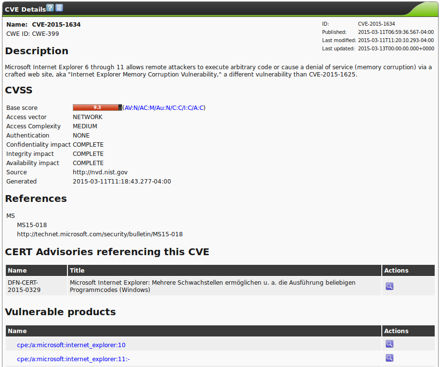441x367 pixels.
Task: Click the Actions header in CERT Advisories table
Action: [x=408, y=271]
